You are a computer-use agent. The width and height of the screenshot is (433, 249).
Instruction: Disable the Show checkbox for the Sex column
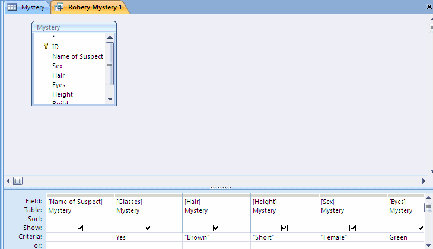[352, 228]
